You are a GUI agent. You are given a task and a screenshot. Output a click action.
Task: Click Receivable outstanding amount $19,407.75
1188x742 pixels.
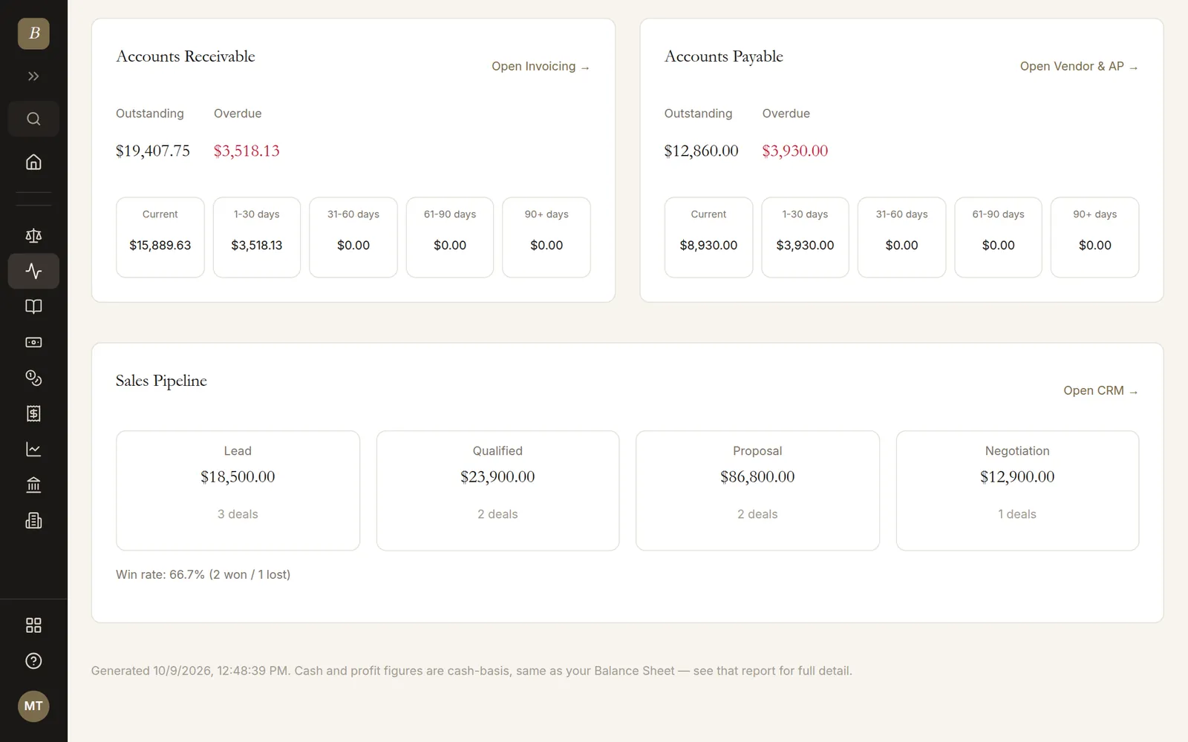(153, 151)
